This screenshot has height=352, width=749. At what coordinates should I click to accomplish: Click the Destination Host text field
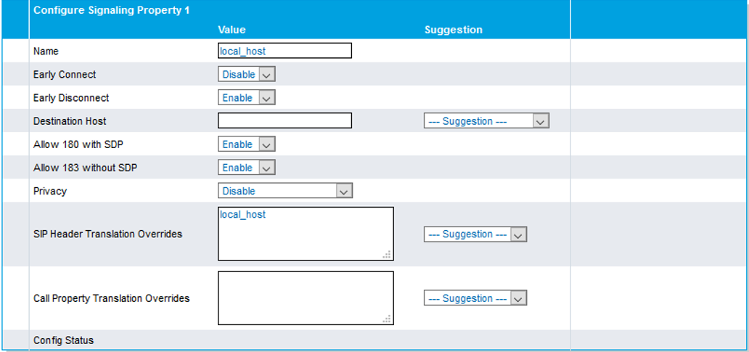point(285,120)
